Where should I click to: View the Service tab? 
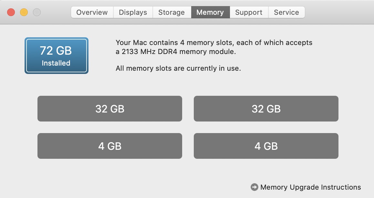pyautogui.click(x=286, y=13)
